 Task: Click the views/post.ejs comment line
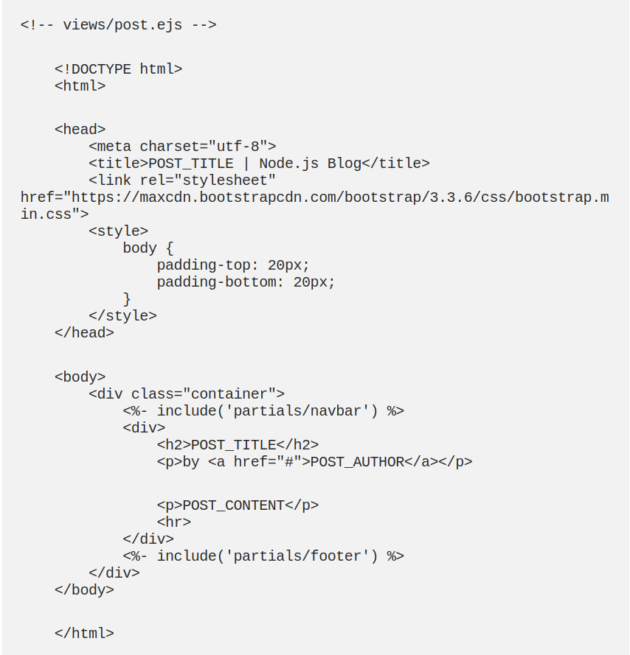118,25
